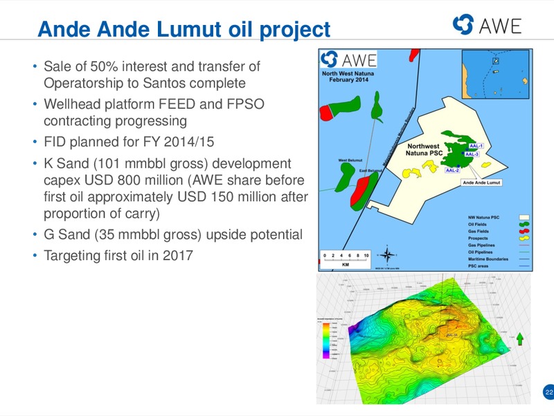The image size is (554, 416).
Task: Click the 'Oil Pipelines' legend entry
Action: (x=499, y=252)
